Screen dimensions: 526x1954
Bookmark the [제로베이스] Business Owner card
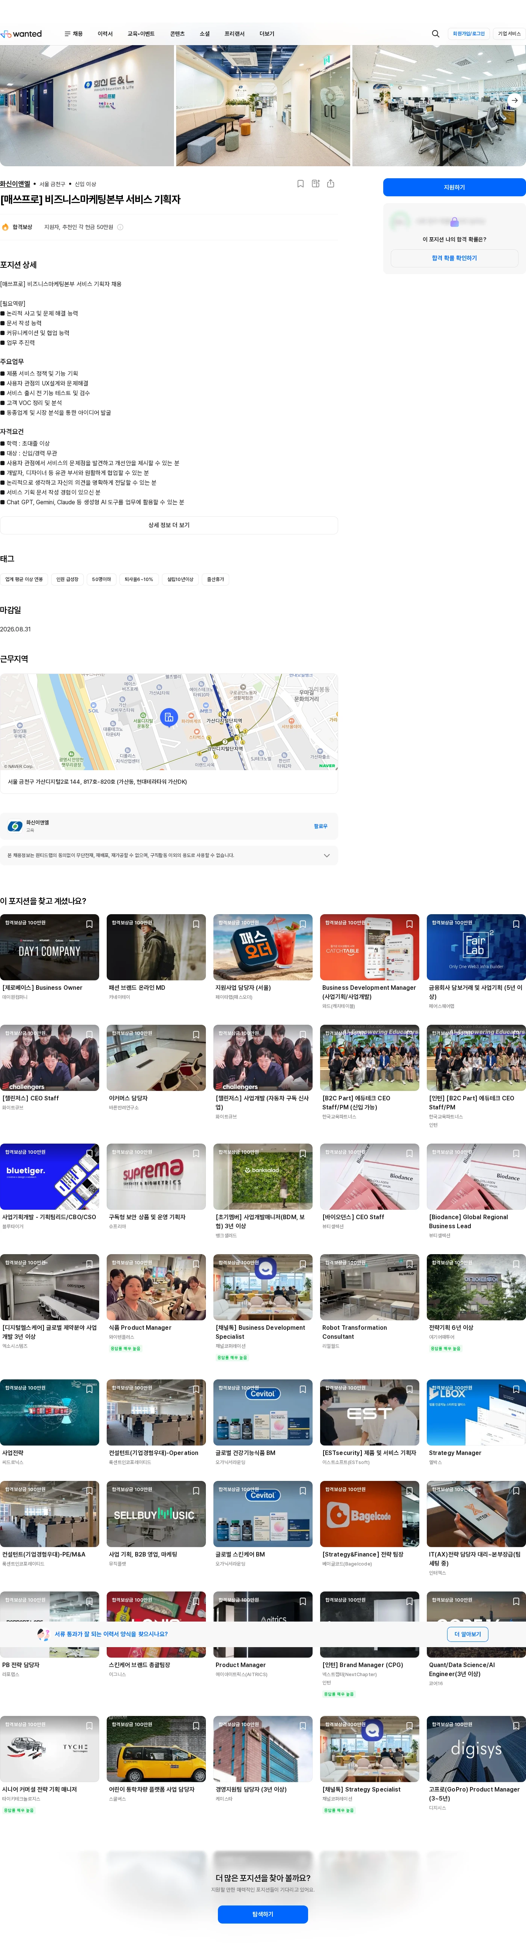pyautogui.click(x=89, y=925)
